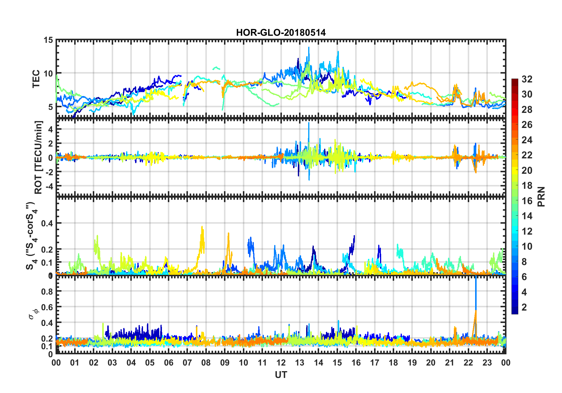Select TEC axis tick label 10
The width and height of the screenshot is (562, 393).
(x=48, y=73)
